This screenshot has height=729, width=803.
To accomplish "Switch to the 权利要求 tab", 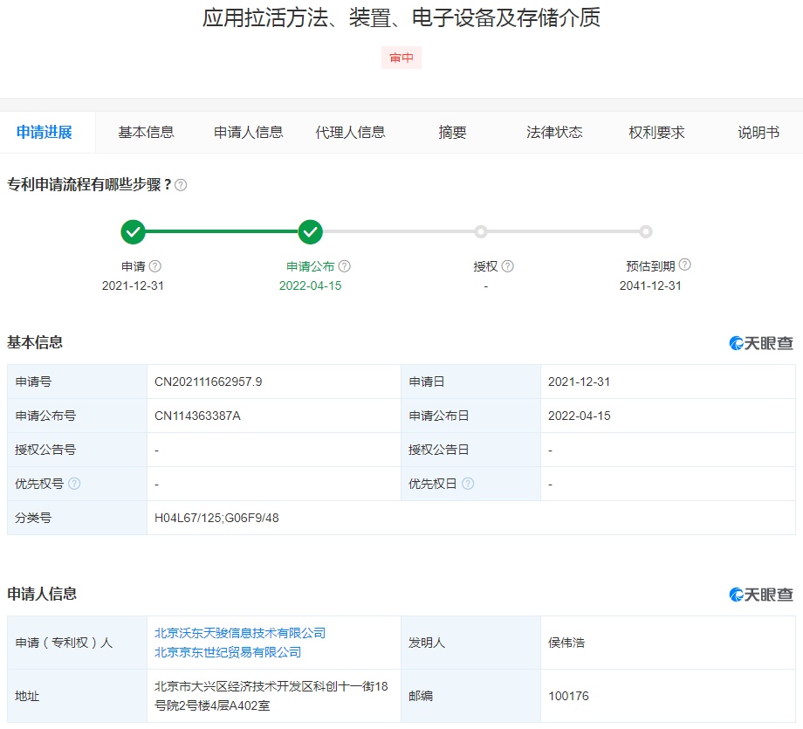I will [656, 133].
